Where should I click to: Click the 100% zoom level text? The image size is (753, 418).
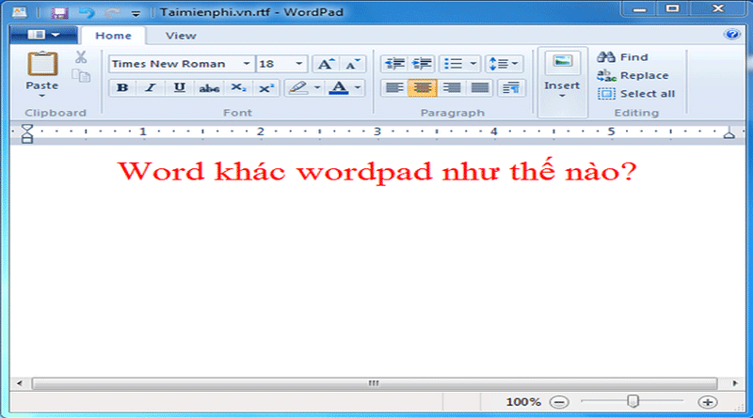pyautogui.click(x=523, y=402)
